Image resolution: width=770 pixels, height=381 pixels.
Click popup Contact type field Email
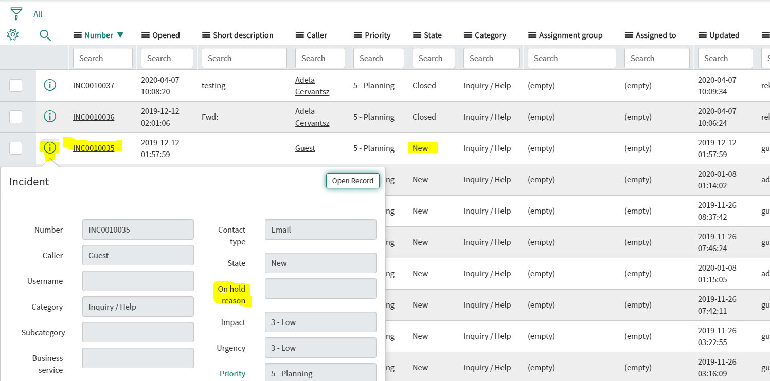tap(320, 230)
